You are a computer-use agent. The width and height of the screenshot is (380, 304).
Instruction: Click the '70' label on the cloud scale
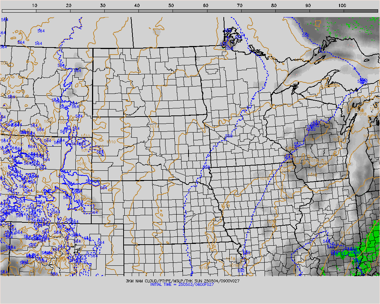point(240,6)
